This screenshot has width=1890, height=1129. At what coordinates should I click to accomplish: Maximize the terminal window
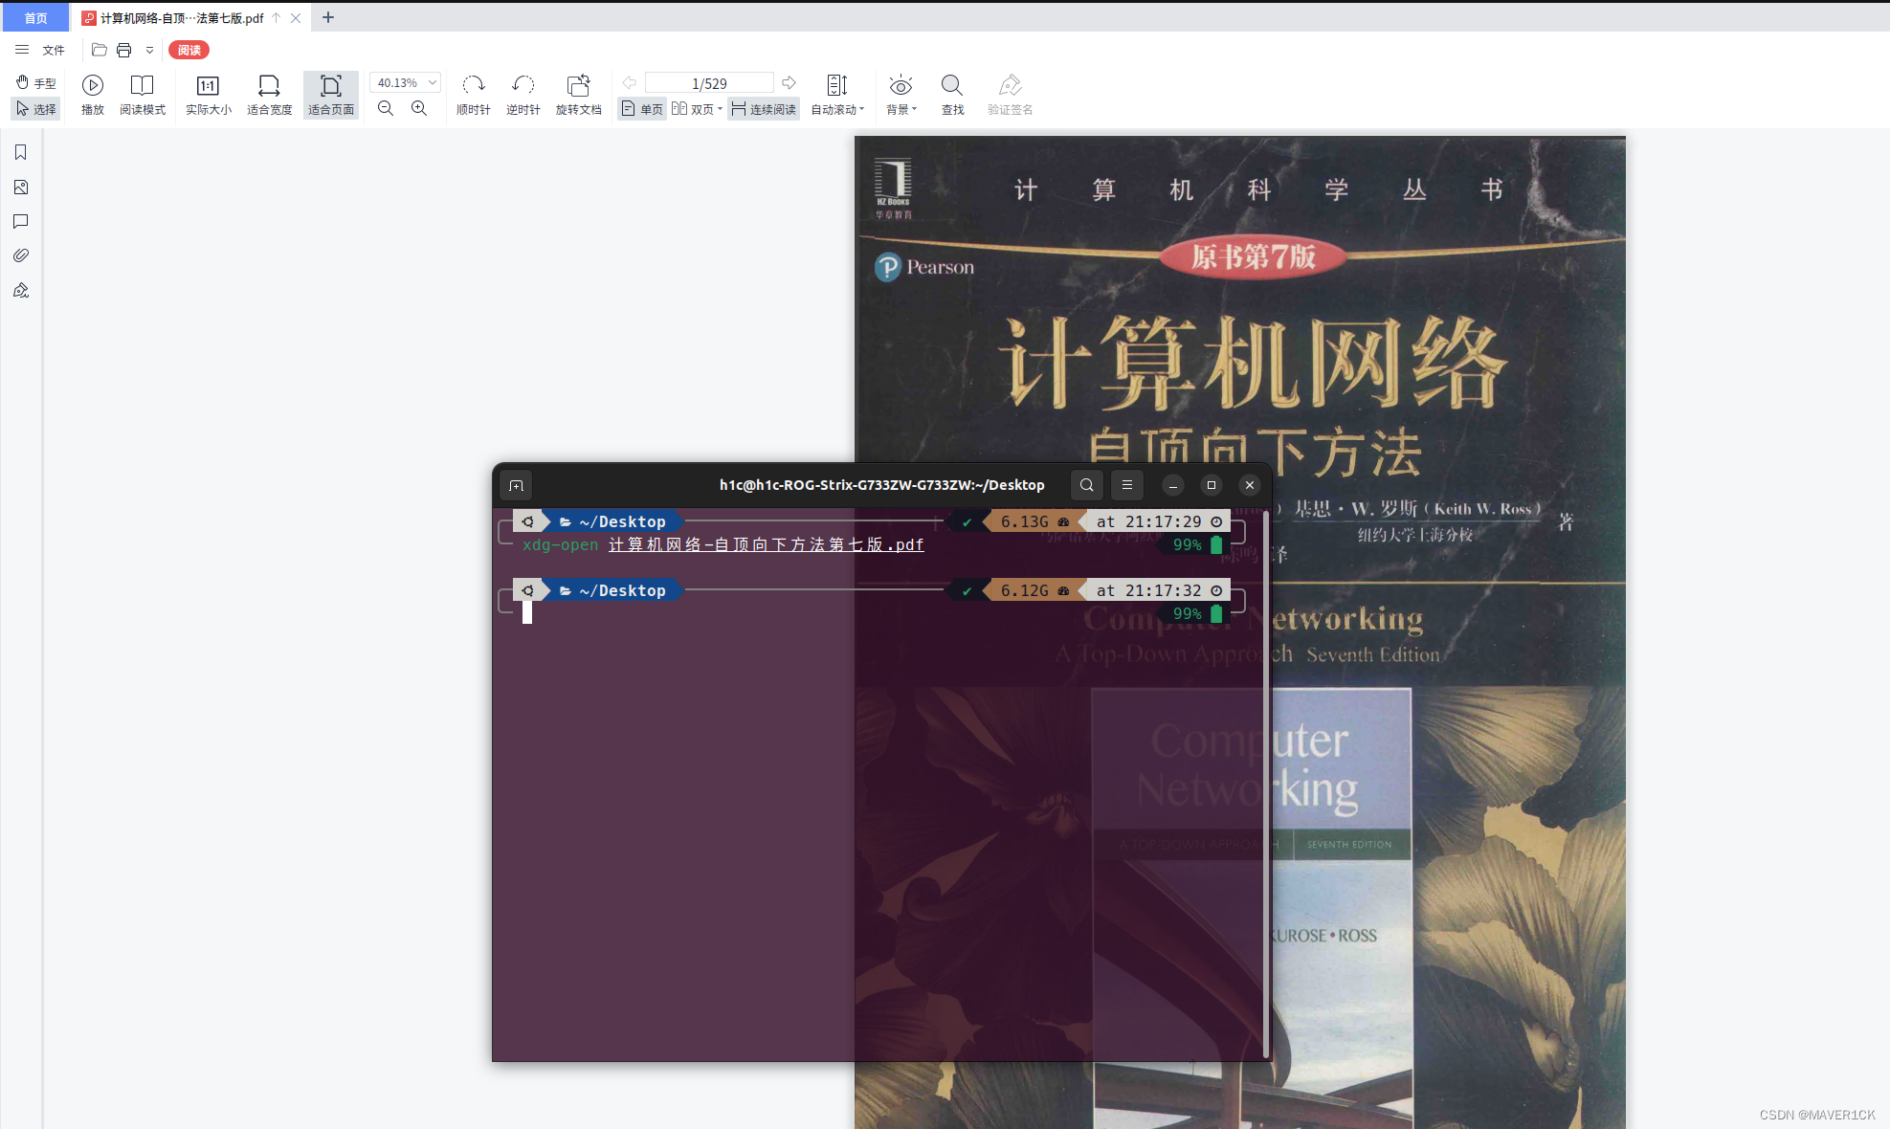[x=1212, y=485]
